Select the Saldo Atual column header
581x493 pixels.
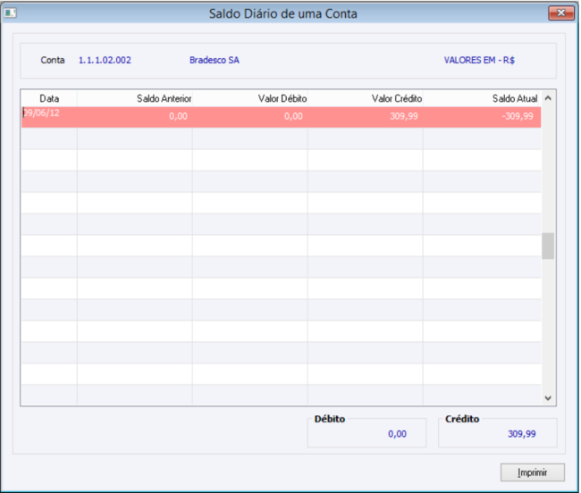click(x=482, y=98)
